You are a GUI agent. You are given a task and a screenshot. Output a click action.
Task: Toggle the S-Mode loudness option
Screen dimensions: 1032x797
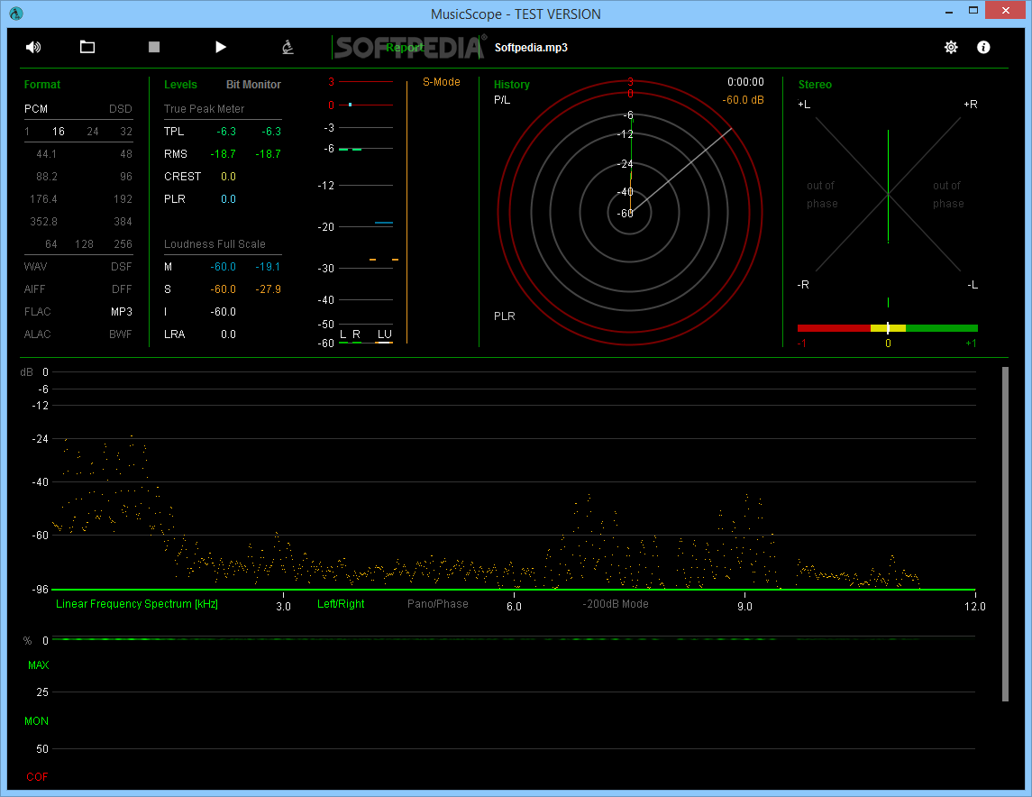point(442,82)
